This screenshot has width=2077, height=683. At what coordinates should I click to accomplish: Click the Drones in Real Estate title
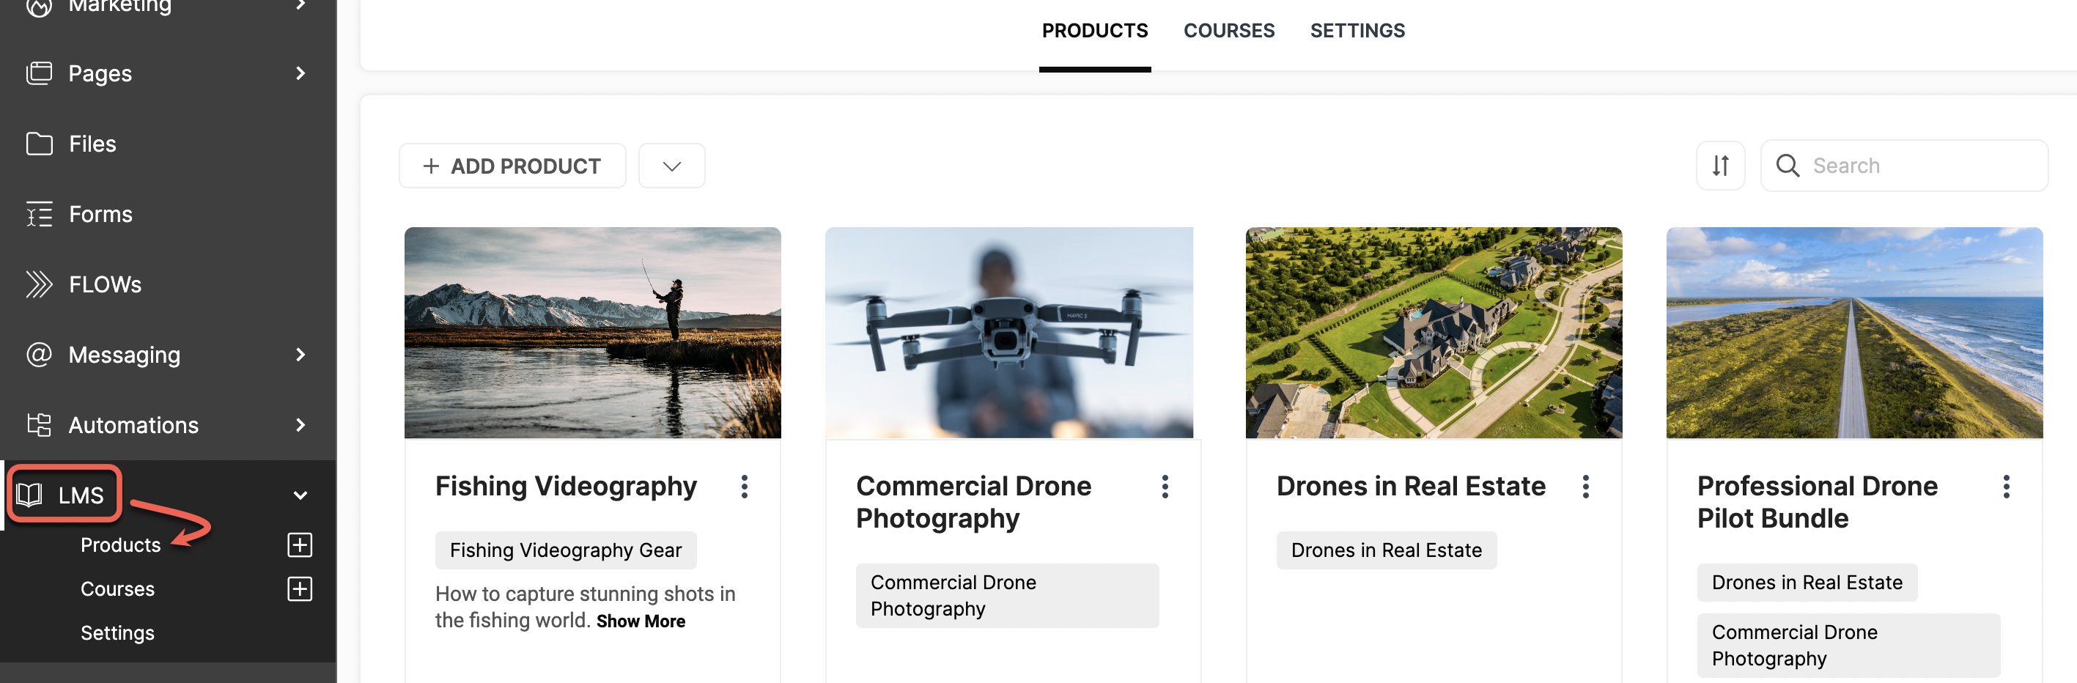pos(1410,485)
